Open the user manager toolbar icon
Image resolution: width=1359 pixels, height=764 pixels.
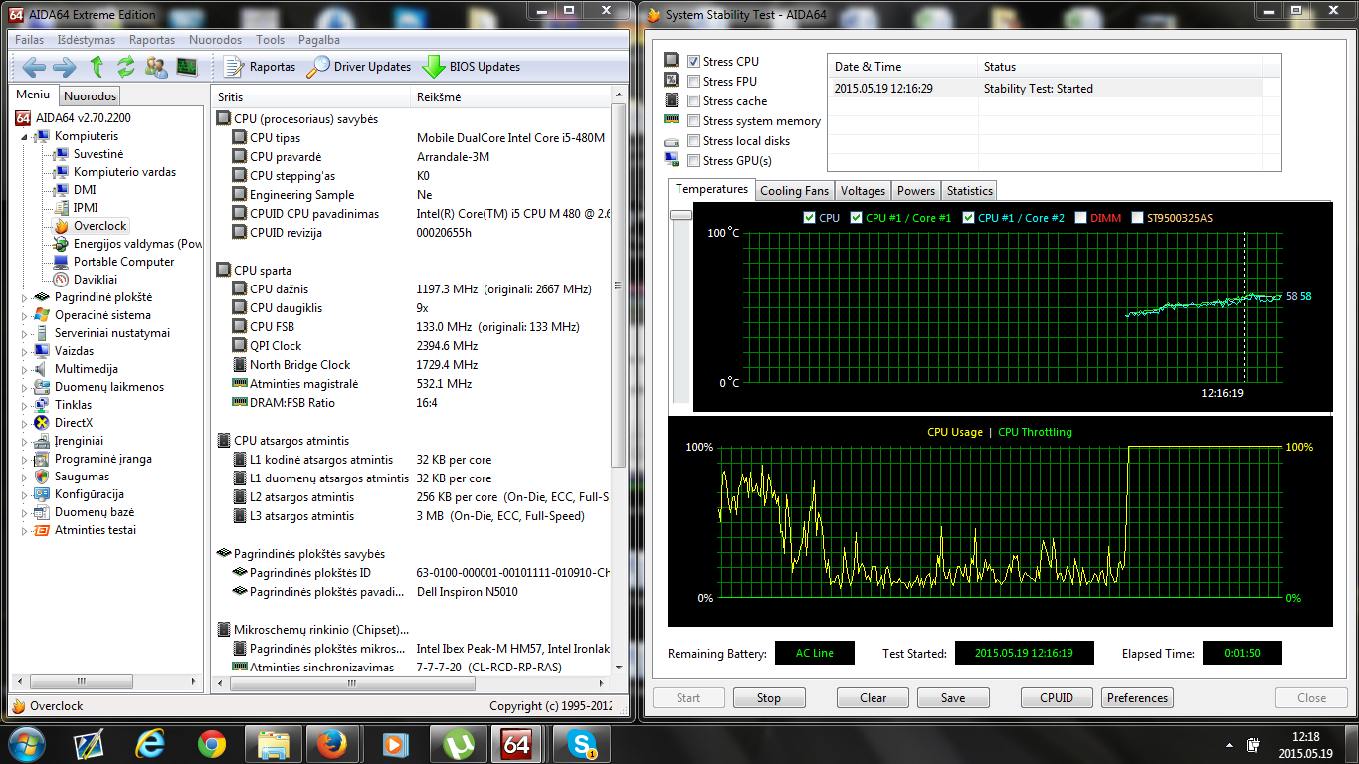click(156, 67)
